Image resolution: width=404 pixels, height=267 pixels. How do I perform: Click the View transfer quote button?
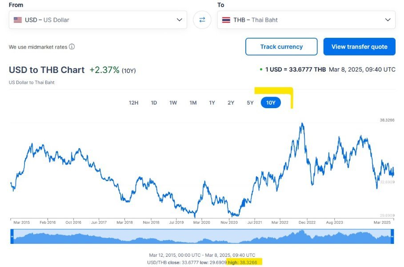359,47
